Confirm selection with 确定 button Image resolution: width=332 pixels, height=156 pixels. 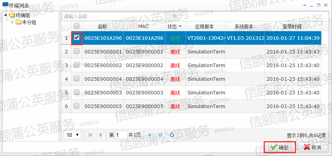(280, 147)
